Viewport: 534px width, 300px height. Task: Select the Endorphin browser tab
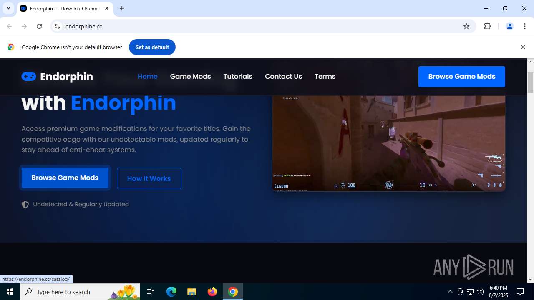pyautogui.click(x=65, y=8)
